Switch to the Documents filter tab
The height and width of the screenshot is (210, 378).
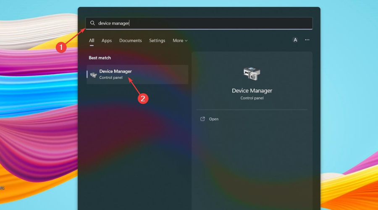coord(131,40)
